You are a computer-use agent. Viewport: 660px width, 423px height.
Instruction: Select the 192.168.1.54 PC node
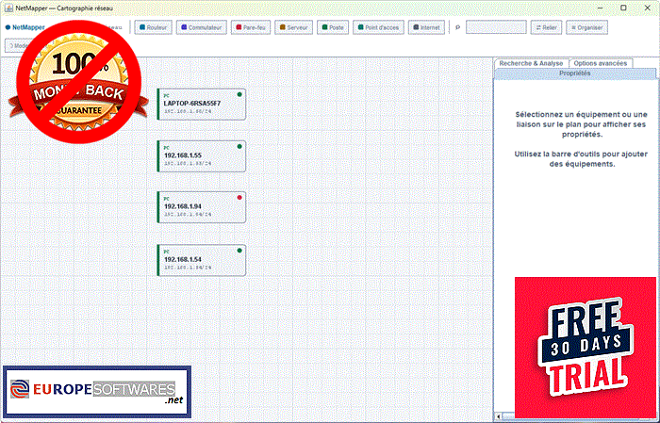click(202, 260)
